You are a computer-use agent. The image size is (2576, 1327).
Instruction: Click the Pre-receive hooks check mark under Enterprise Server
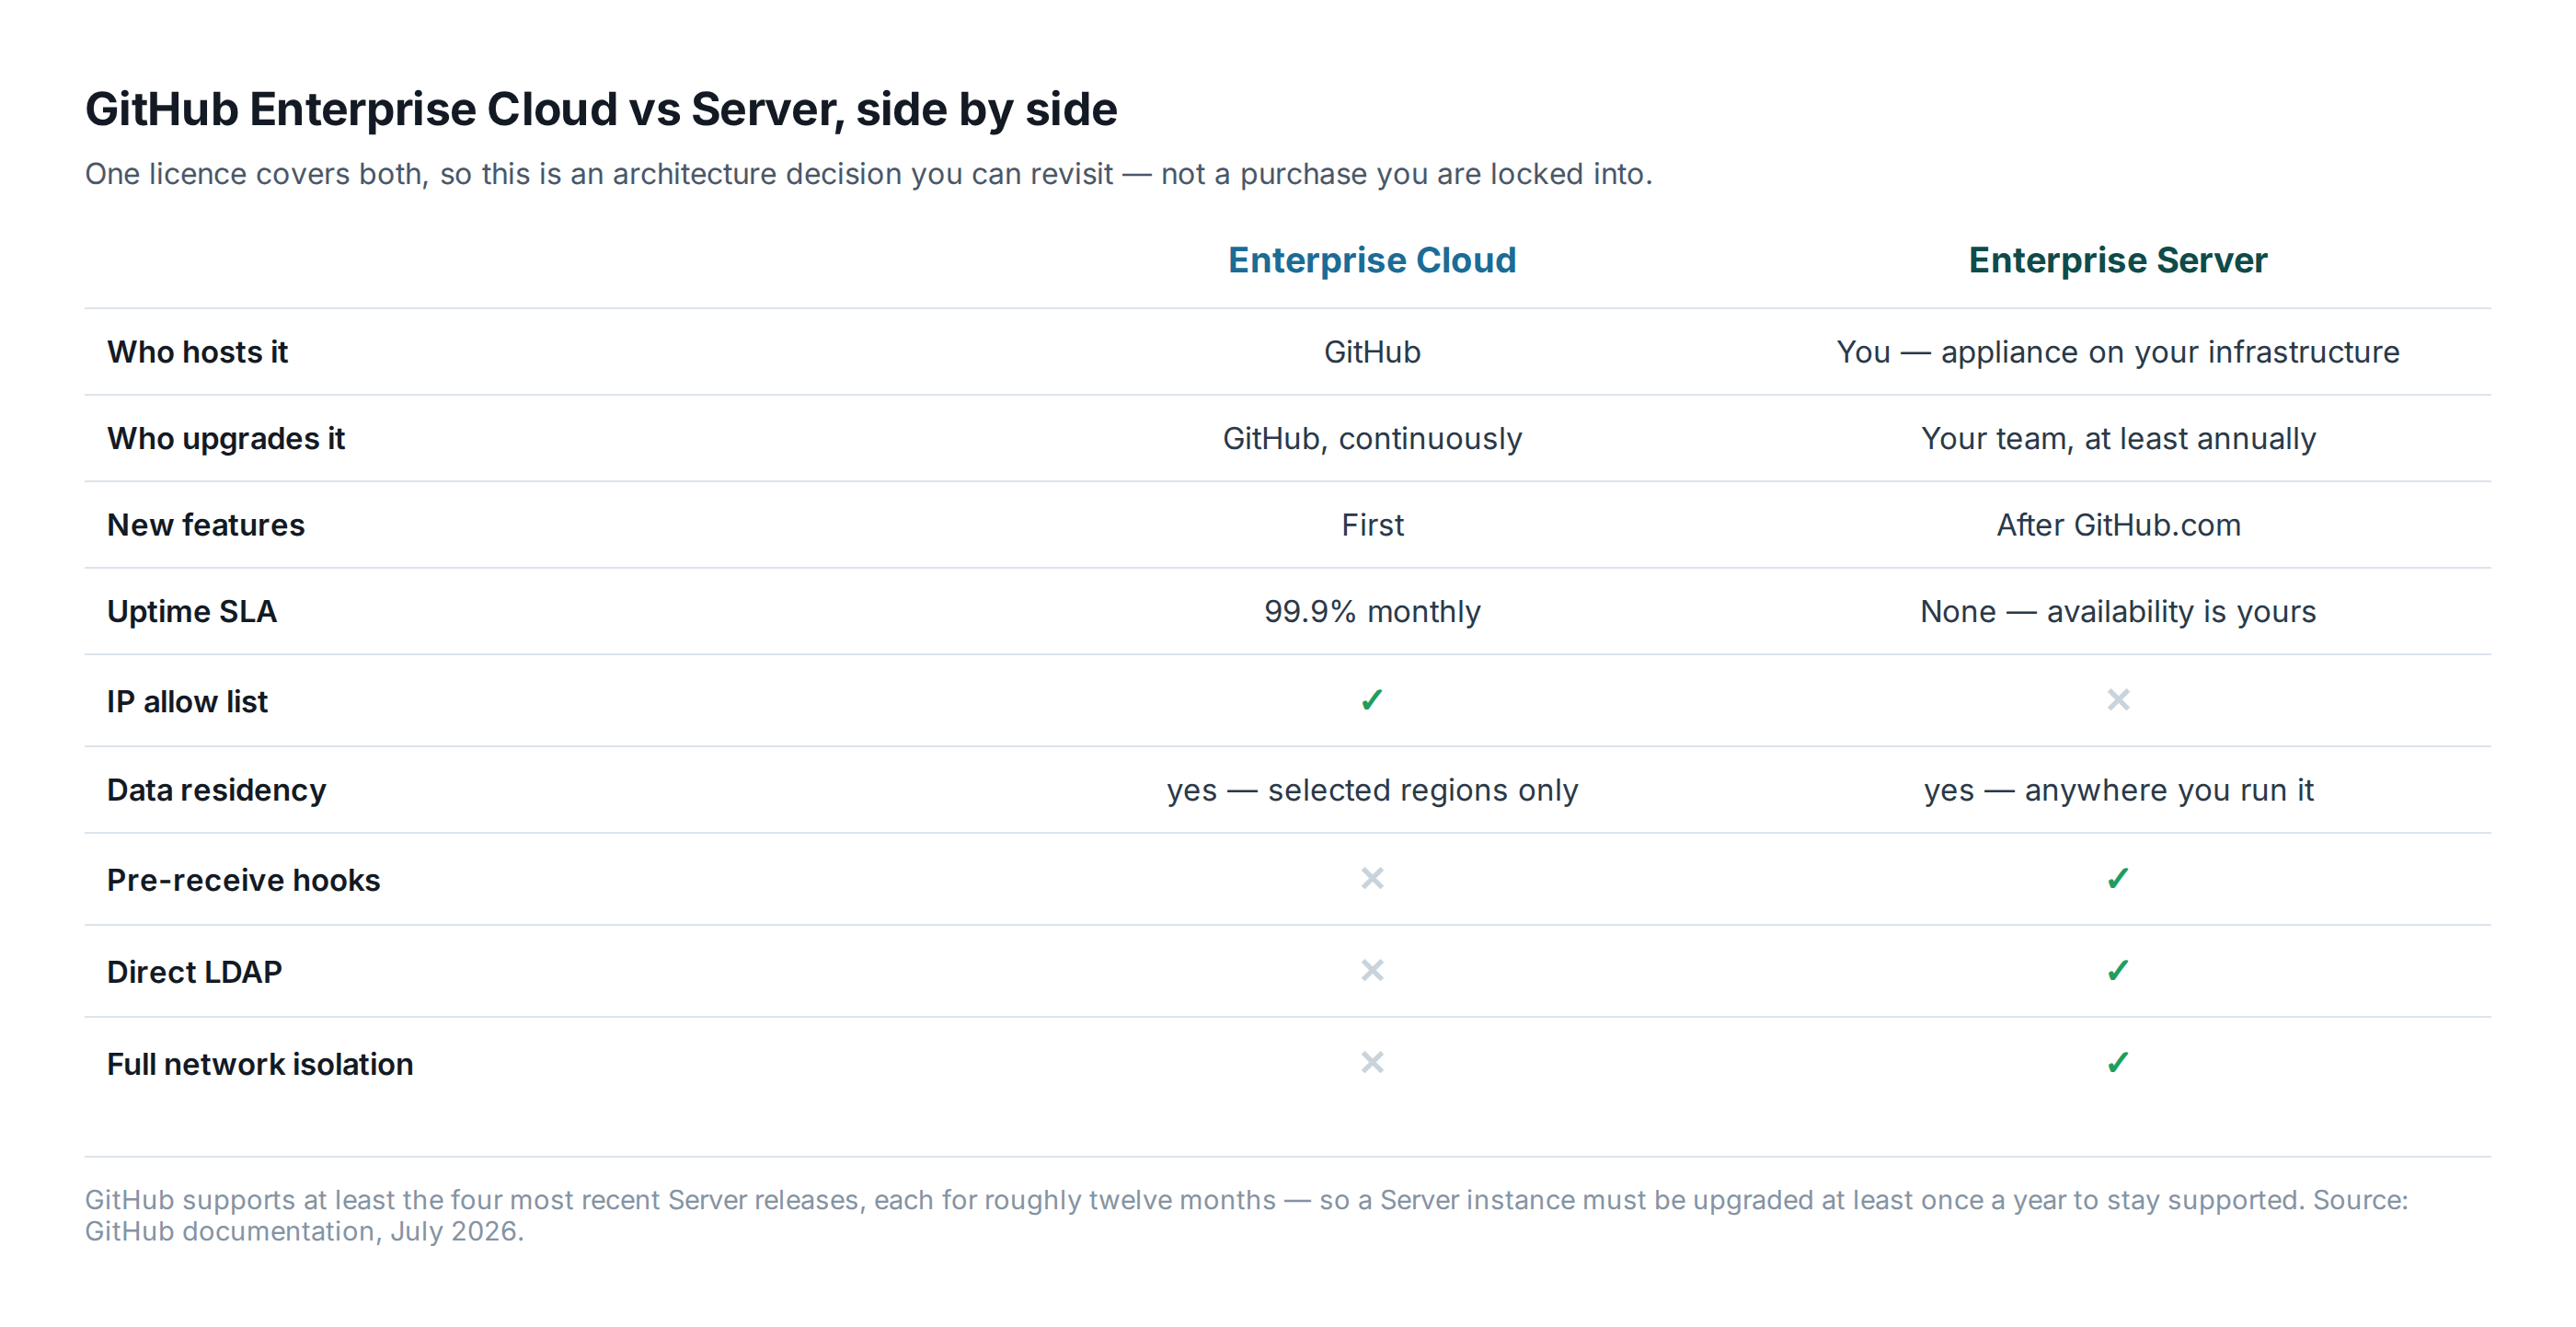[x=2118, y=878]
